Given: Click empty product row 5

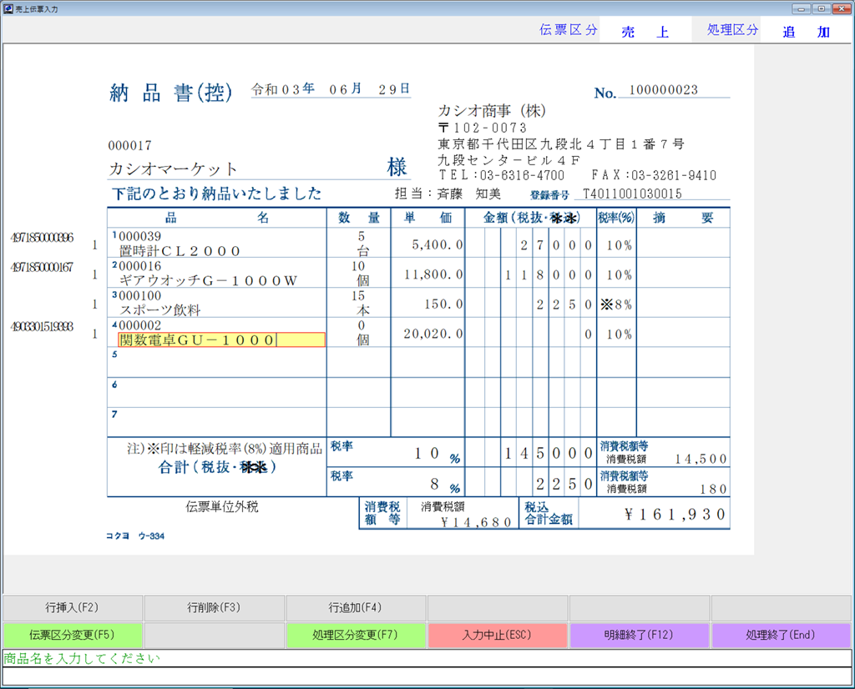Looking at the screenshot, I should tap(217, 363).
